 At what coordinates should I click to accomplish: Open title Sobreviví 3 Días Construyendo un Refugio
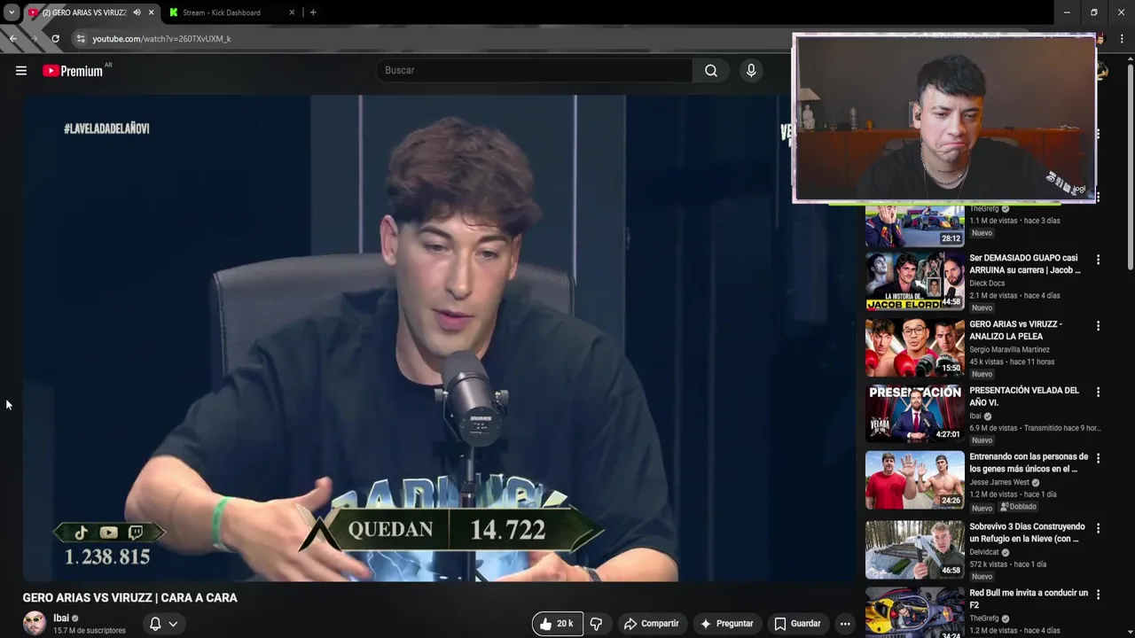(x=1027, y=533)
